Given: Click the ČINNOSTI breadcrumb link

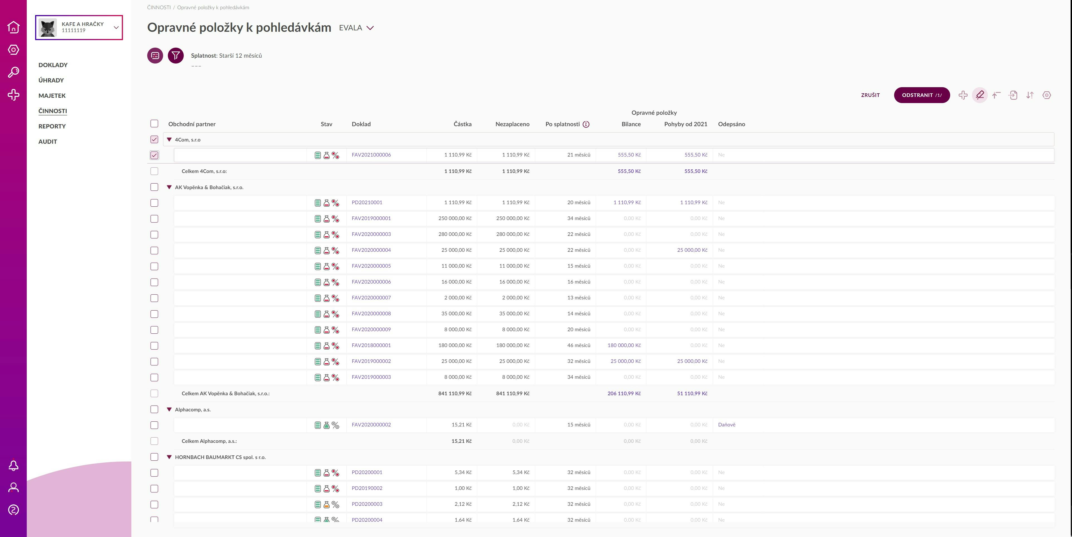Looking at the screenshot, I should tap(159, 8).
